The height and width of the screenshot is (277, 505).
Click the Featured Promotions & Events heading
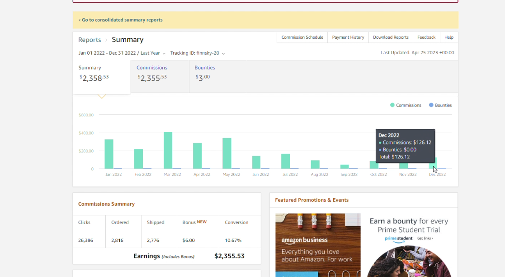click(312, 200)
